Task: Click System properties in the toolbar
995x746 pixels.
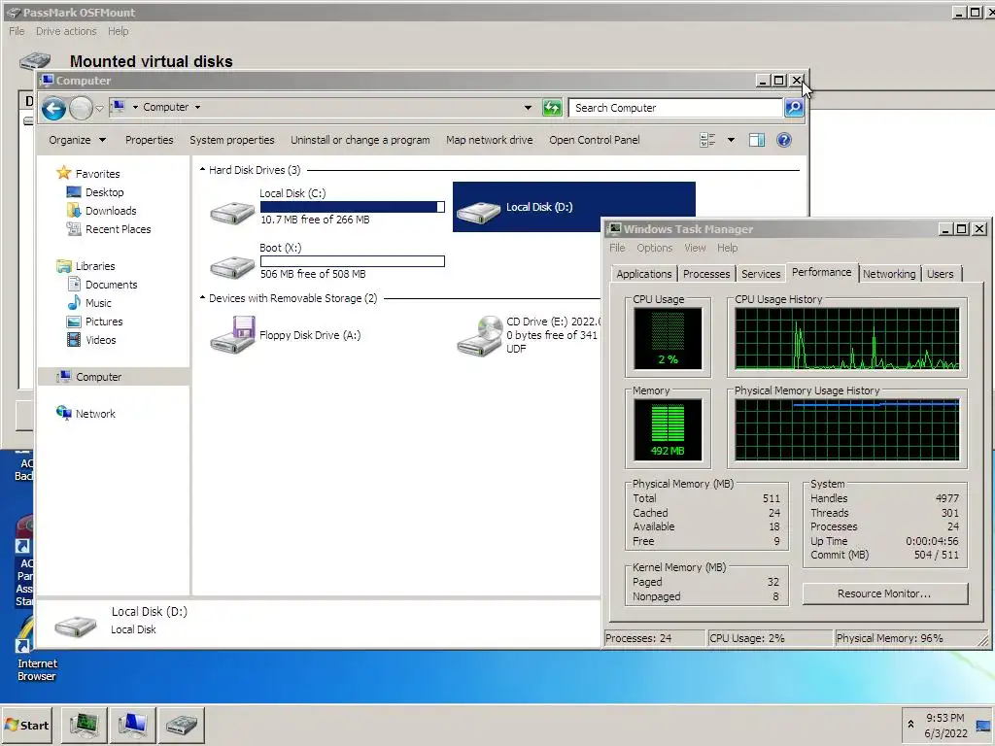Action: [232, 140]
